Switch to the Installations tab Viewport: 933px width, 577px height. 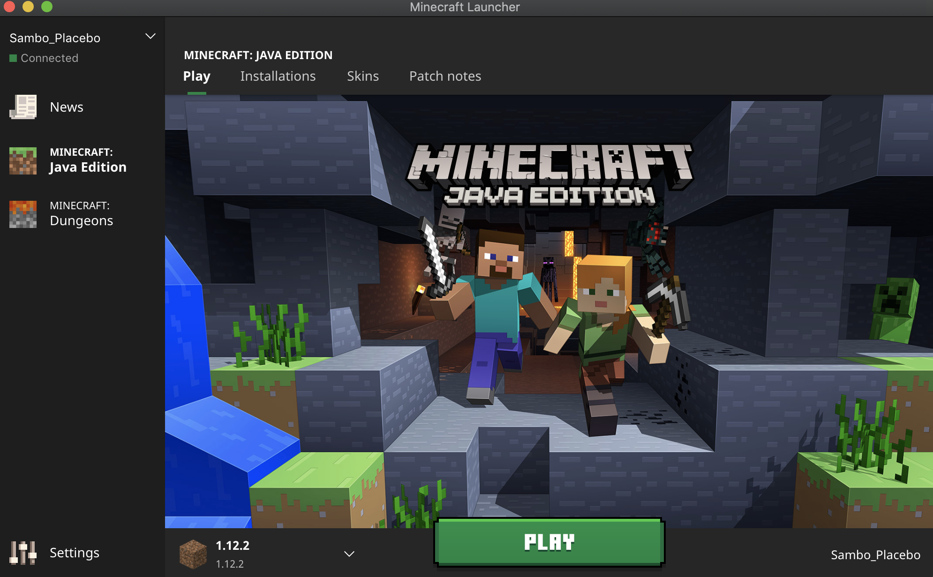pos(278,76)
